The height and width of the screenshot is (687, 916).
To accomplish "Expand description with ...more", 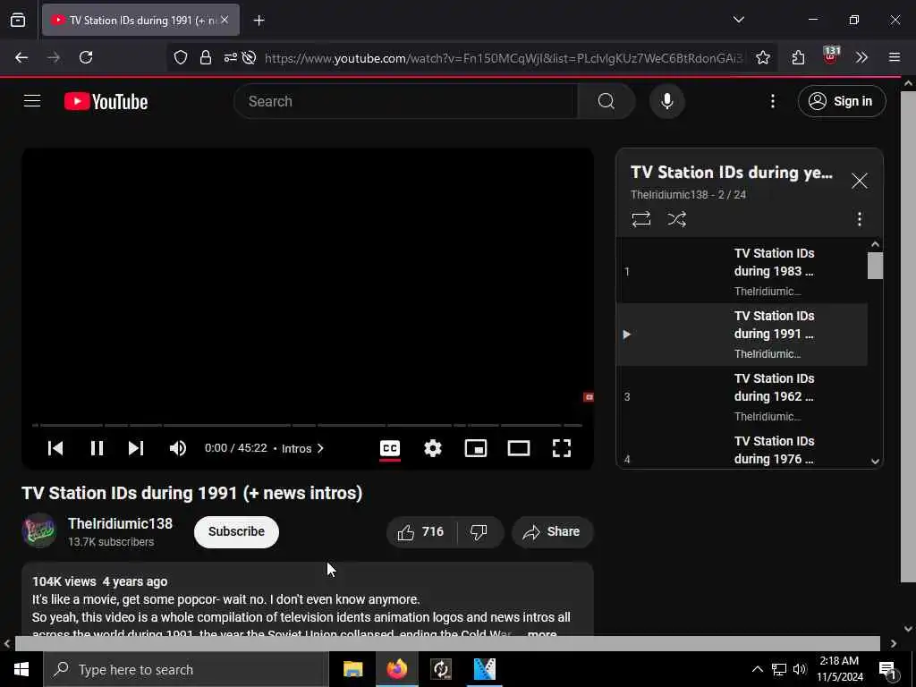I will [x=541, y=632].
